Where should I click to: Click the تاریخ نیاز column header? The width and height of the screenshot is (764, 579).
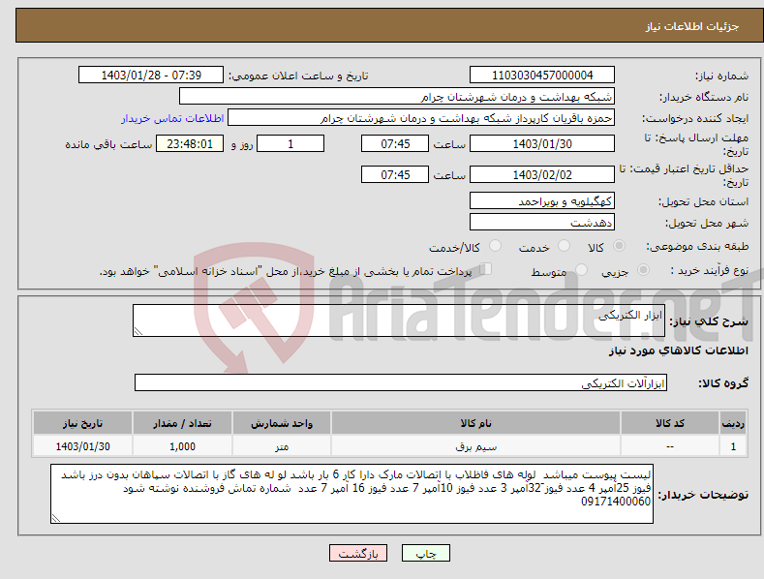[83, 423]
